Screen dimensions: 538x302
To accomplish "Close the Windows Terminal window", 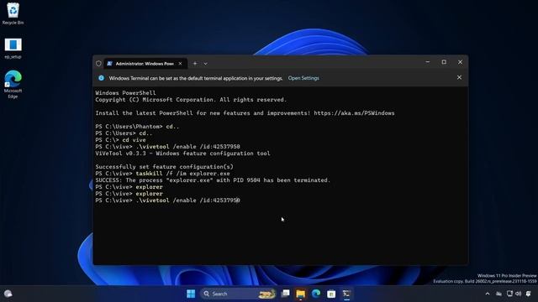I will click(x=460, y=62).
